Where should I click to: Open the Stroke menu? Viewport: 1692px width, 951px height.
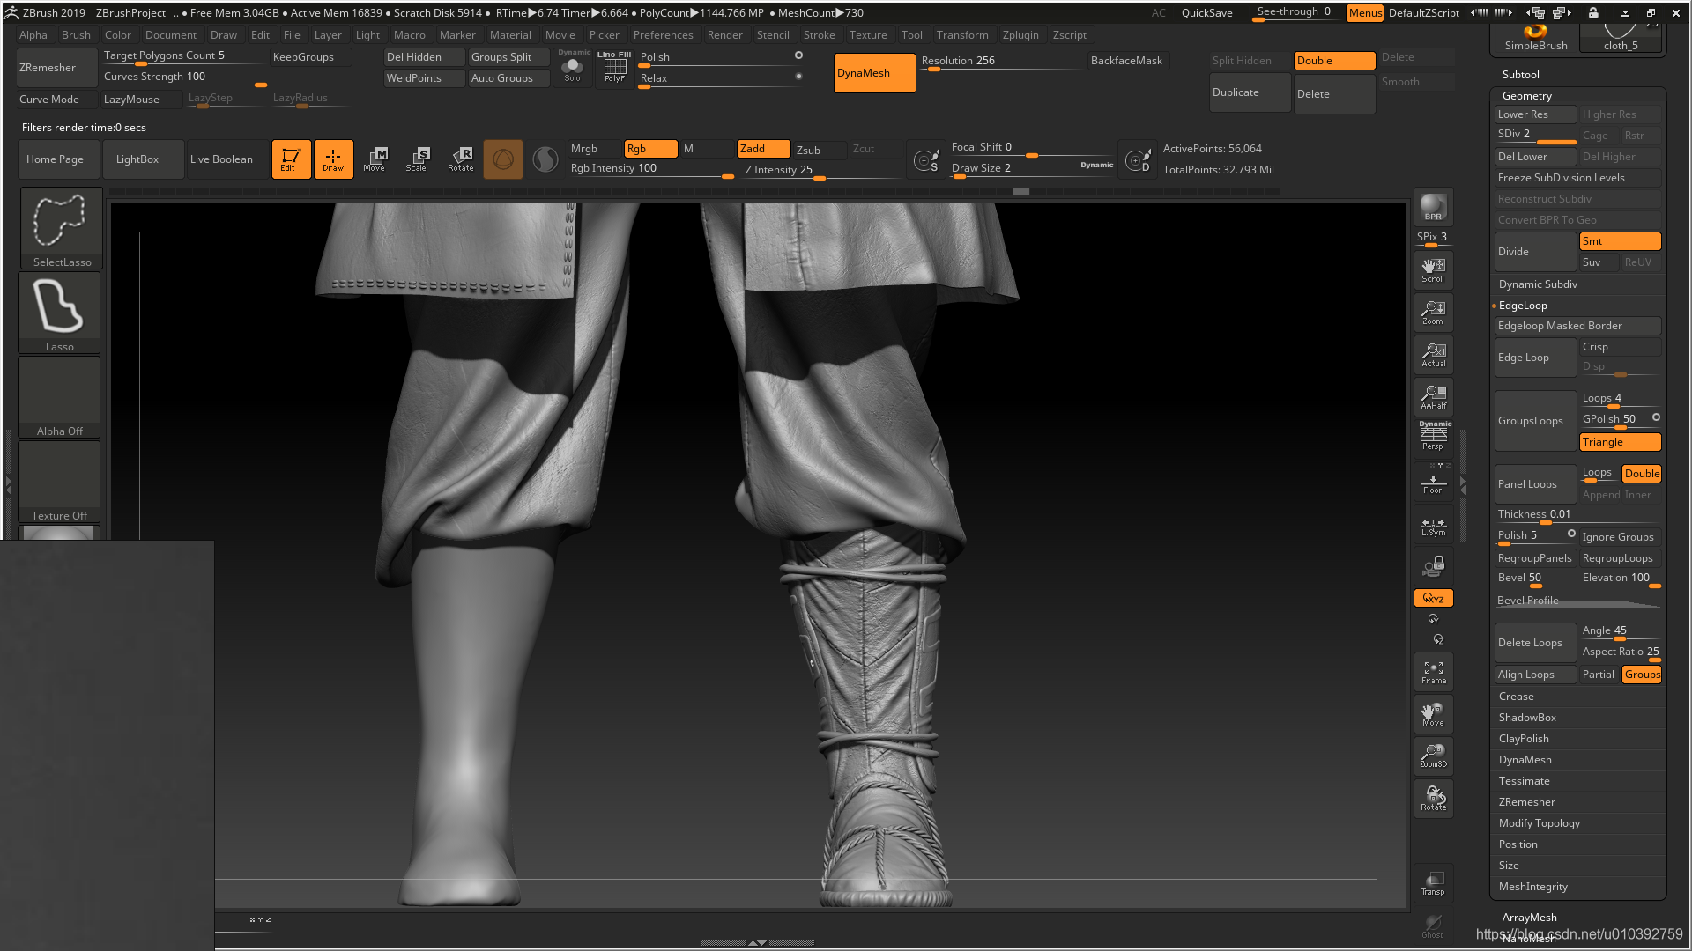pos(819,35)
